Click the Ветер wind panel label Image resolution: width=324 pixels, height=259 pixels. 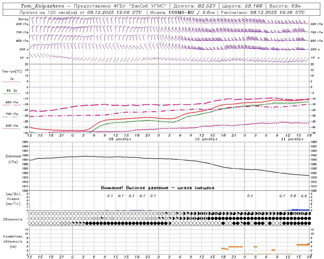coord(24,19)
